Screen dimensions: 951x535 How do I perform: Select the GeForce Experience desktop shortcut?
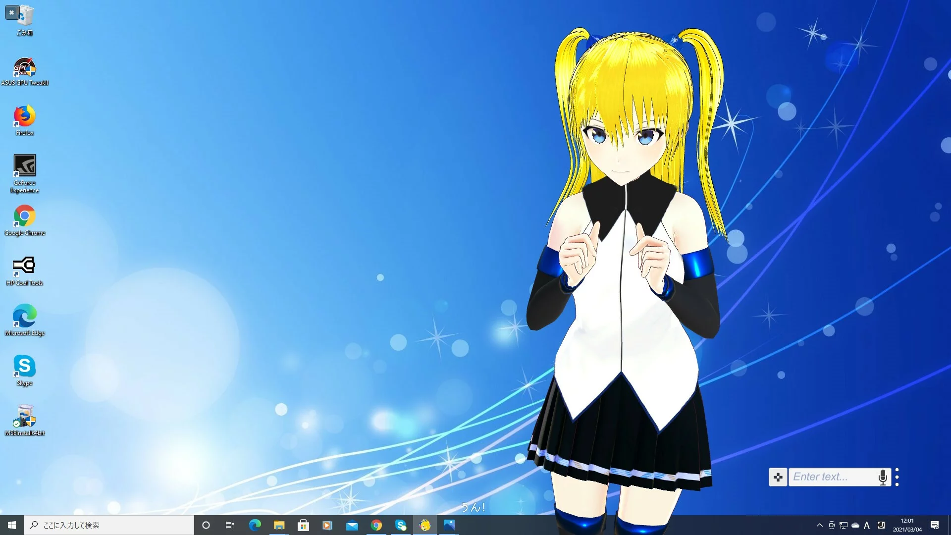(x=25, y=173)
